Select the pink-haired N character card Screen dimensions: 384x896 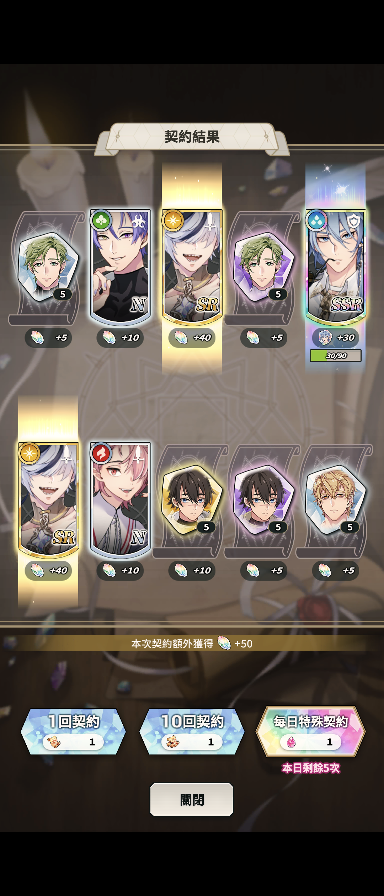coord(120,500)
